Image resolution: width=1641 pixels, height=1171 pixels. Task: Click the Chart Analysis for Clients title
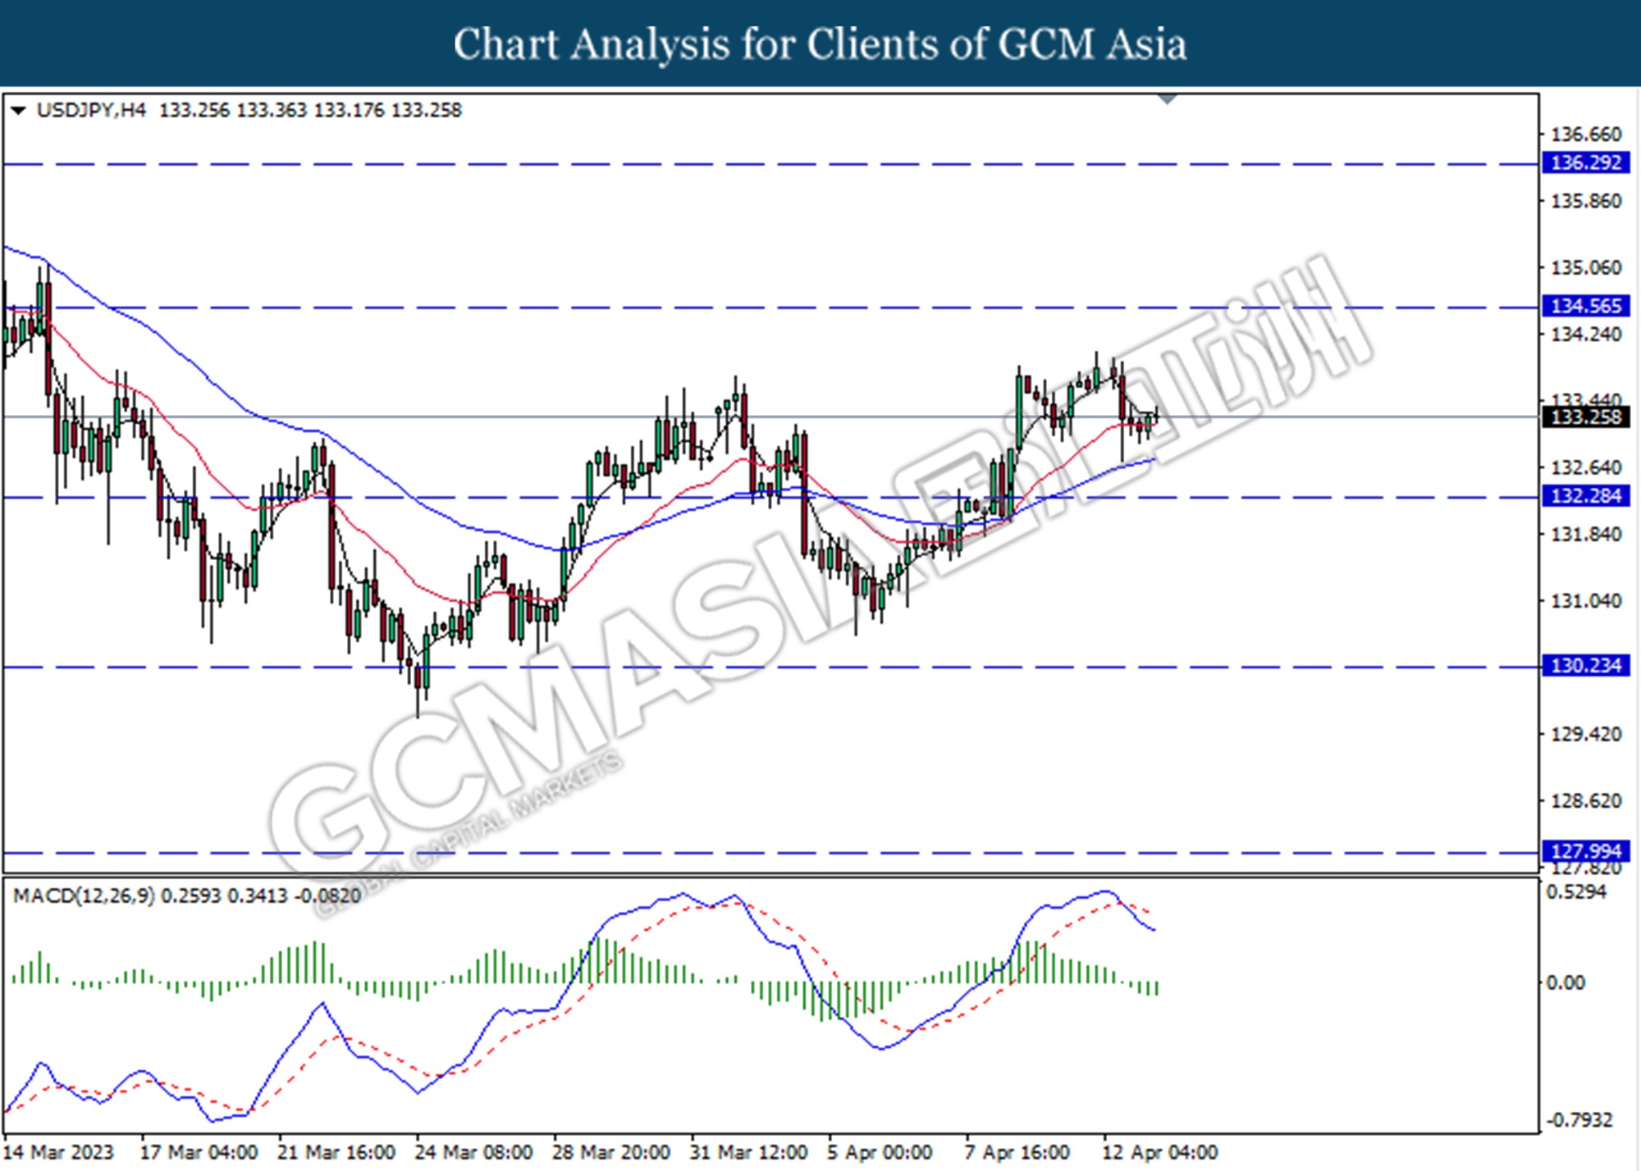[x=820, y=44]
